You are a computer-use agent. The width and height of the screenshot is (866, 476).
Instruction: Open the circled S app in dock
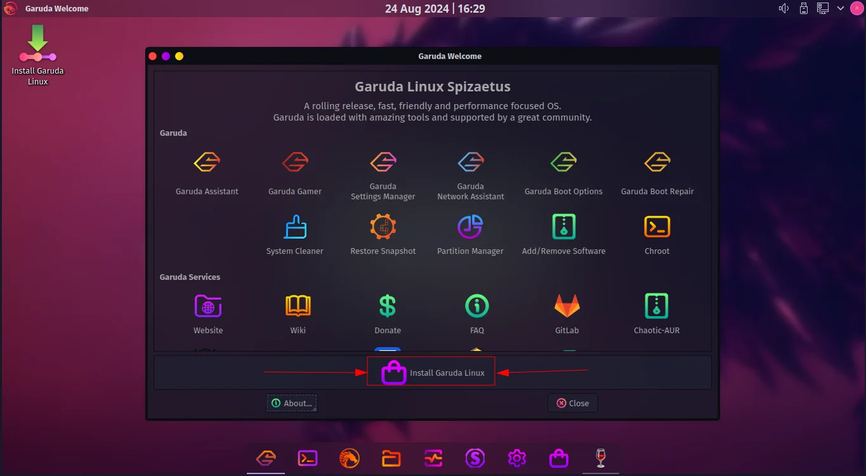click(475, 458)
